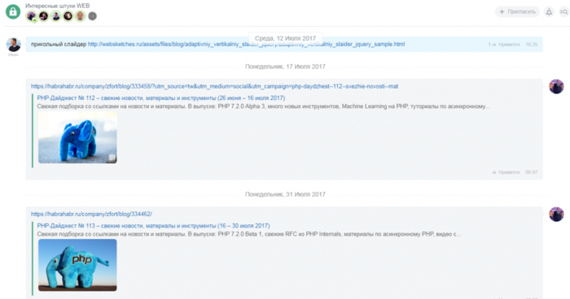Open the first member avatar in header
Viewport: 570px width, 299px height.
32,16
